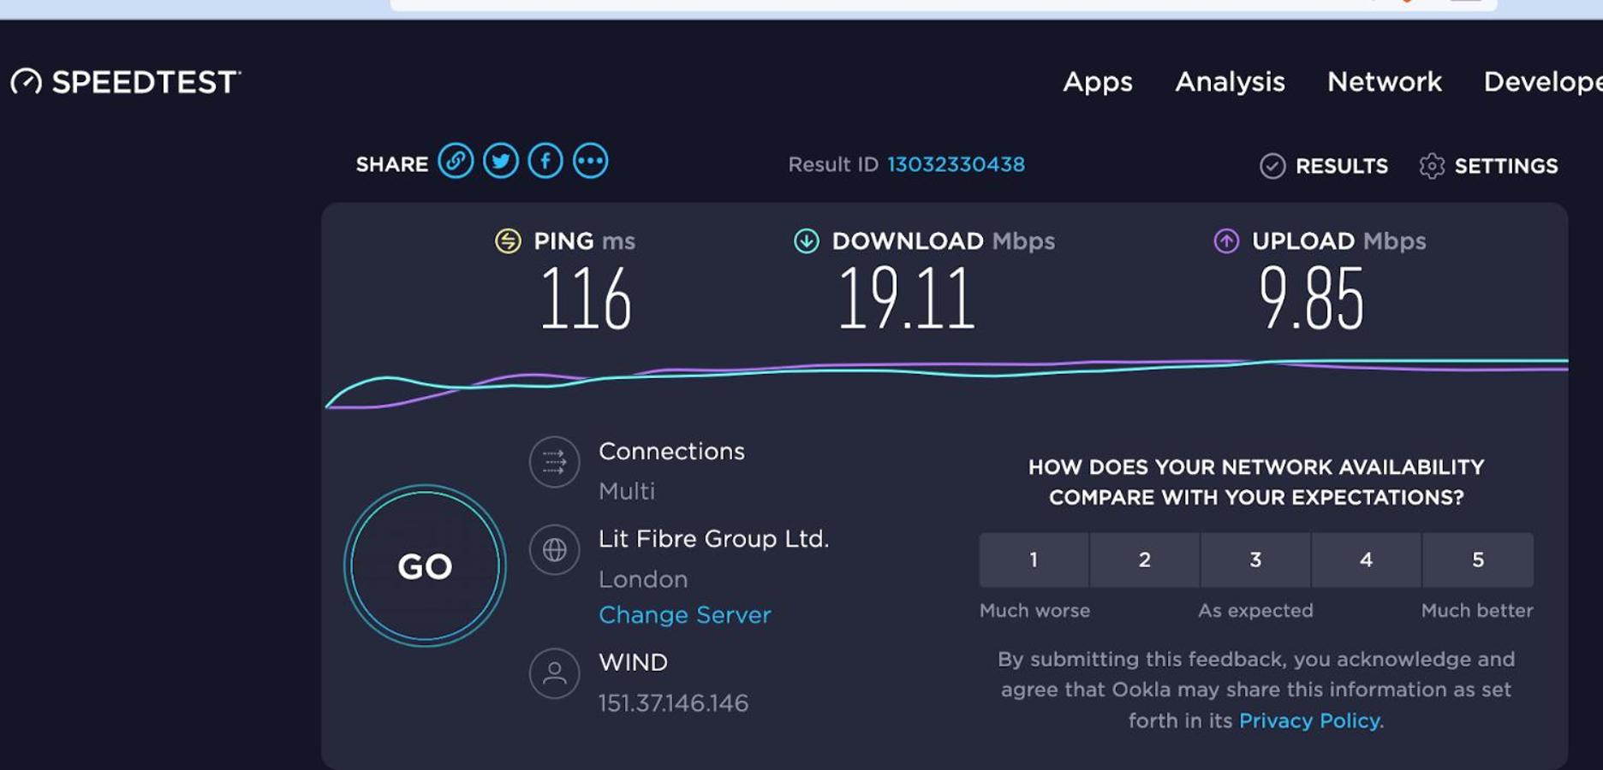Open more share options ellipsis icon
This screenshot has height=770, width=1603.
coord(591,161)
